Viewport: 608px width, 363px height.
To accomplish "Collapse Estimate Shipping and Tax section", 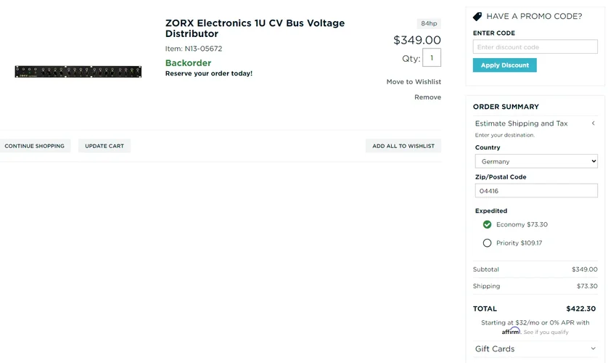I will [x=593, y=123].
